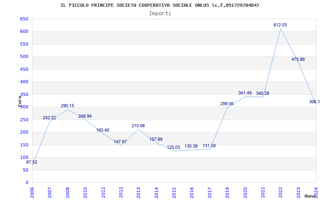
Task: Select the 341.49 data label
Action: click(245, 93)
